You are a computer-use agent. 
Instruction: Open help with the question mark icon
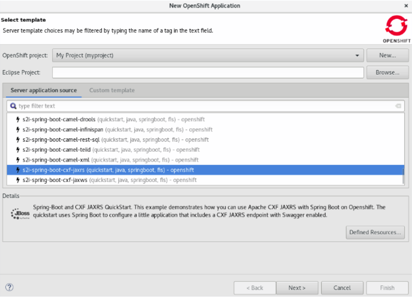(x=9, y=287)
